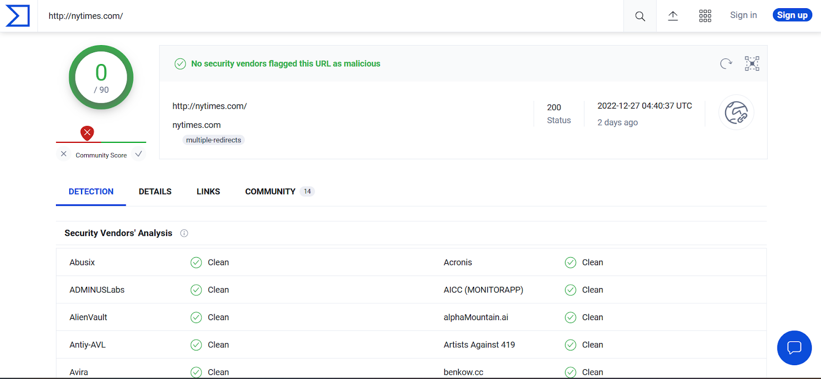
Task: Vote negative with Community Score X
Action: [x=64, y=154]
